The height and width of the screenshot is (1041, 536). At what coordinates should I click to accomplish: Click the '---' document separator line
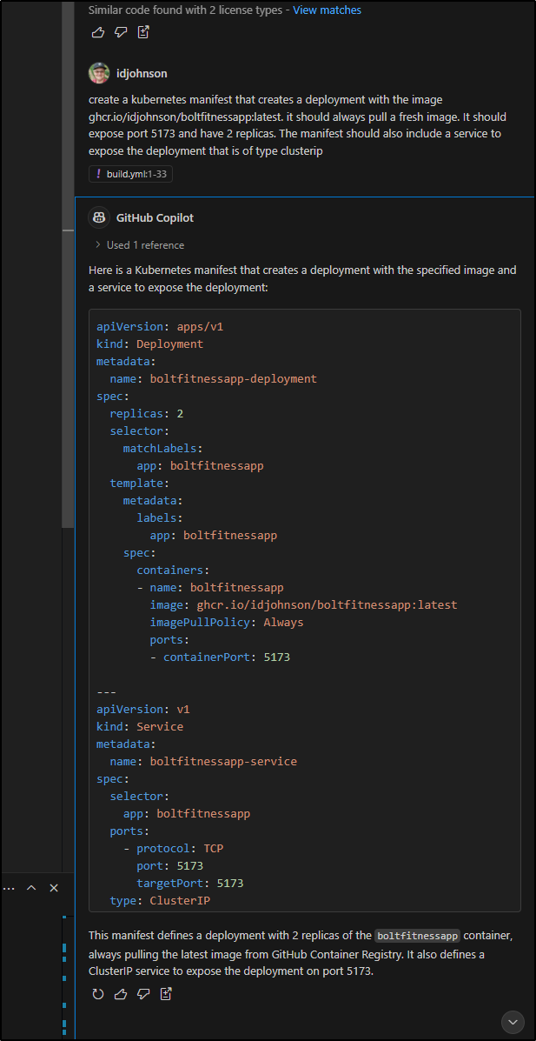[107, 691]
